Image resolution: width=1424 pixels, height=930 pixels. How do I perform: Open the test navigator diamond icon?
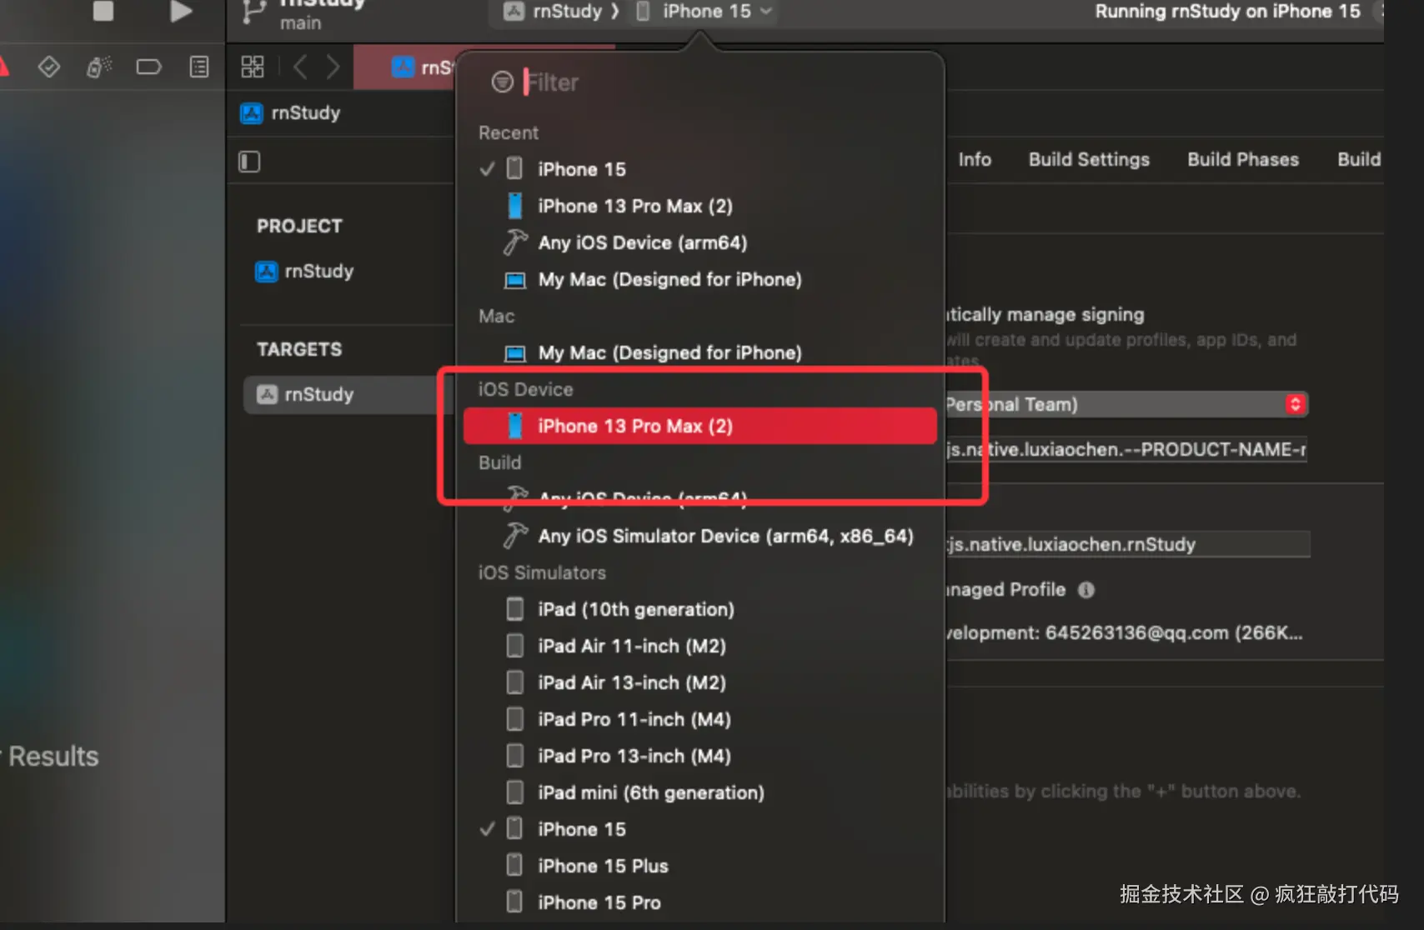tap(49, 67)
